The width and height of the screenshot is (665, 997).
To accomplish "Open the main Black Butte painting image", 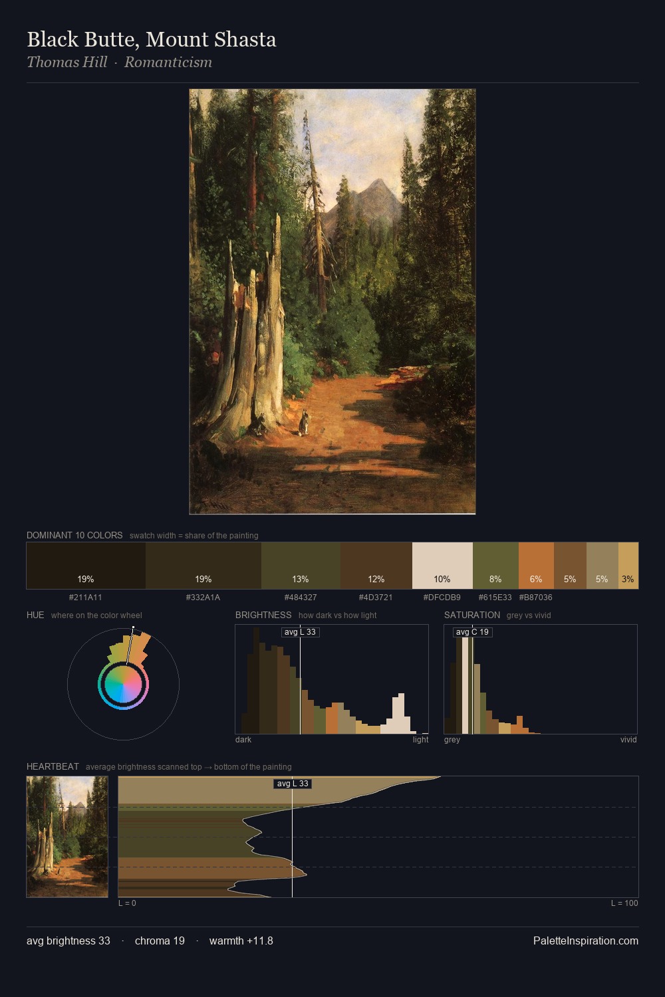I will (x=332, y=302).
